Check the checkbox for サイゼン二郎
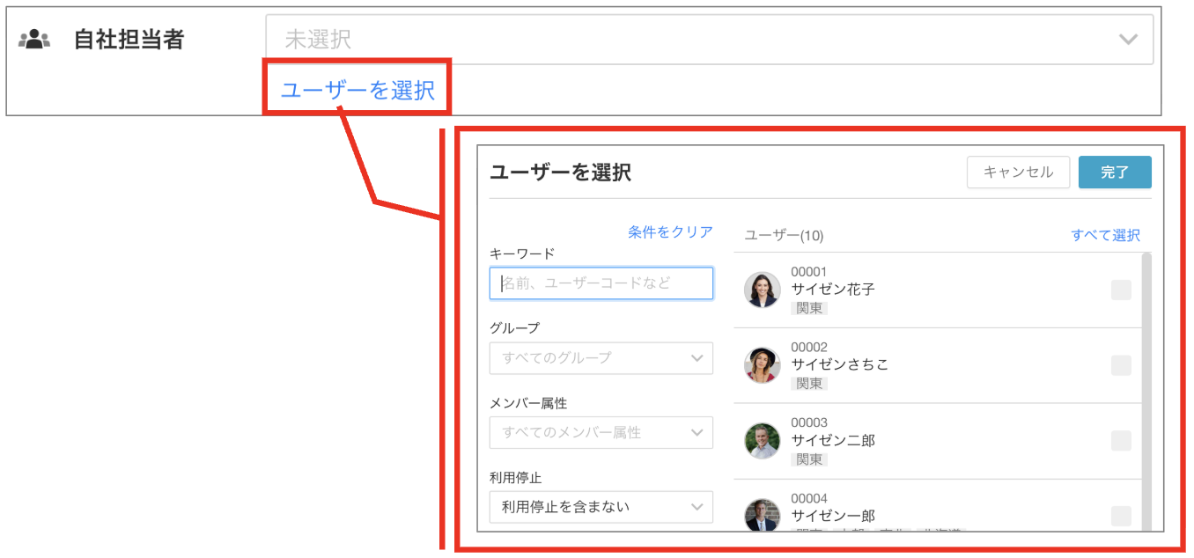The height and width of the screenshot is (558, 1194). [x=1121, y=441]
